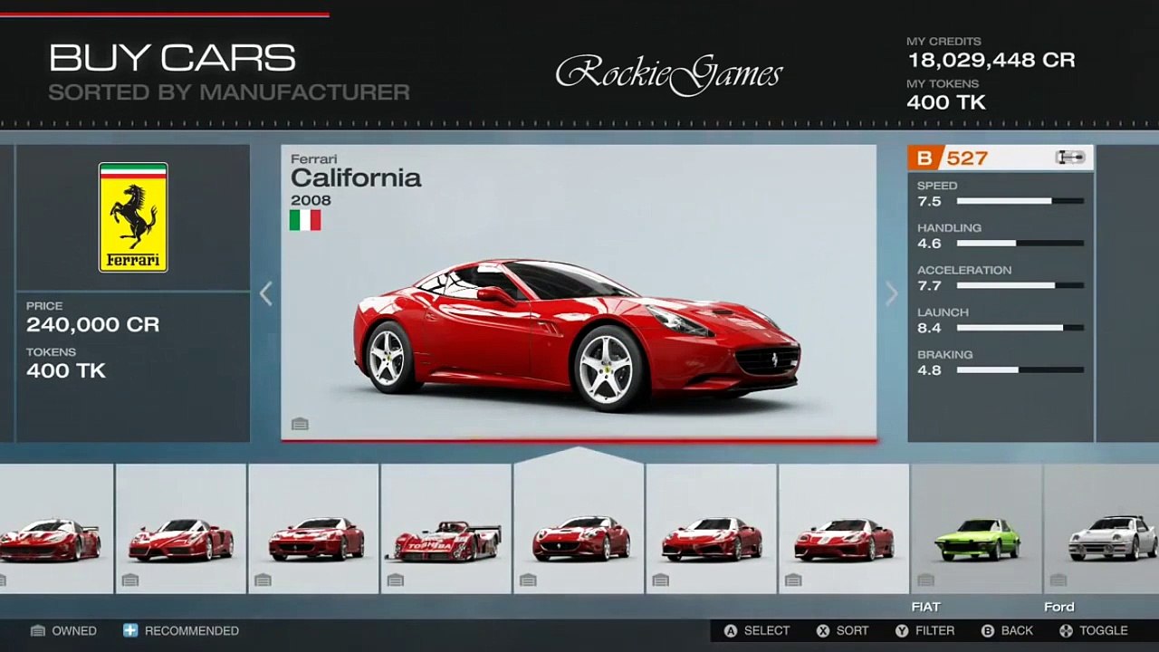The image size is (1159, 652).
Task: Click the "MY CREDITS" label
Action: [943, 42]
